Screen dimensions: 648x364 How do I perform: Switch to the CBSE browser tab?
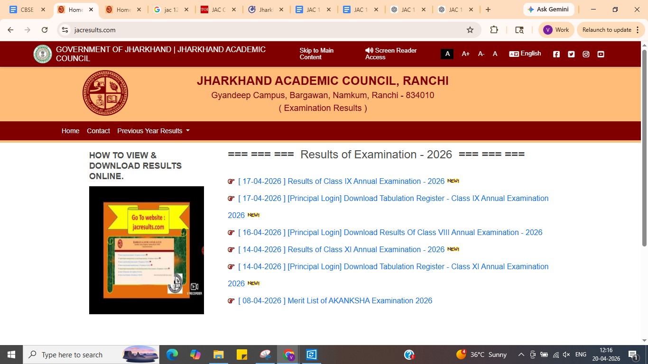[x=27, y=9]
